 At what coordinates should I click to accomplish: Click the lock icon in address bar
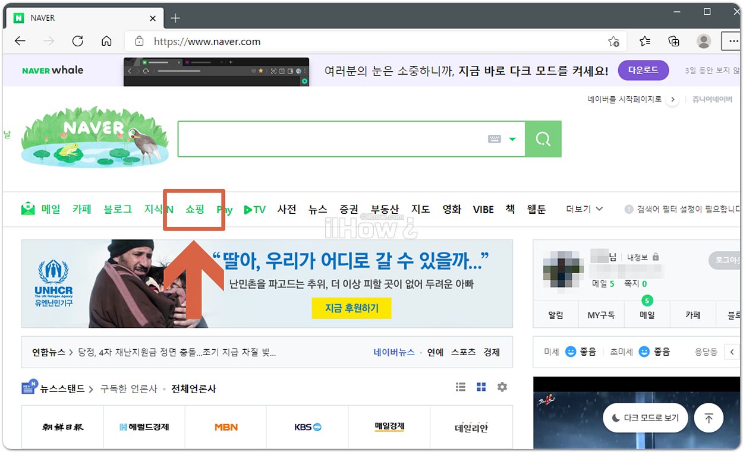tap(140, 42)
